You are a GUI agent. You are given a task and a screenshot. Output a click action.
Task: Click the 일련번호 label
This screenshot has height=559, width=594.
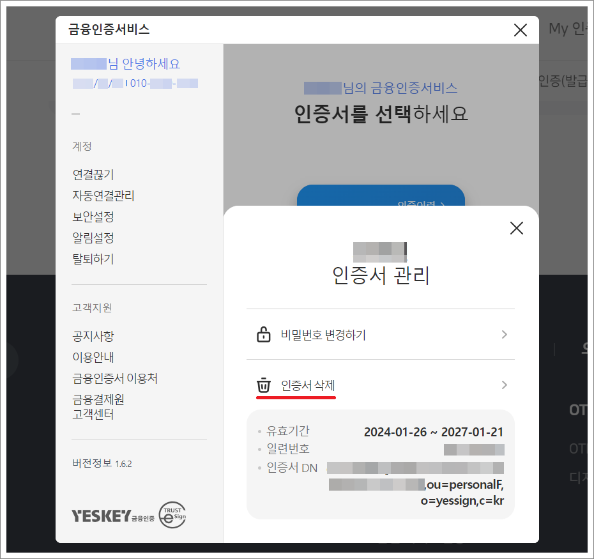tap(288, 449)
